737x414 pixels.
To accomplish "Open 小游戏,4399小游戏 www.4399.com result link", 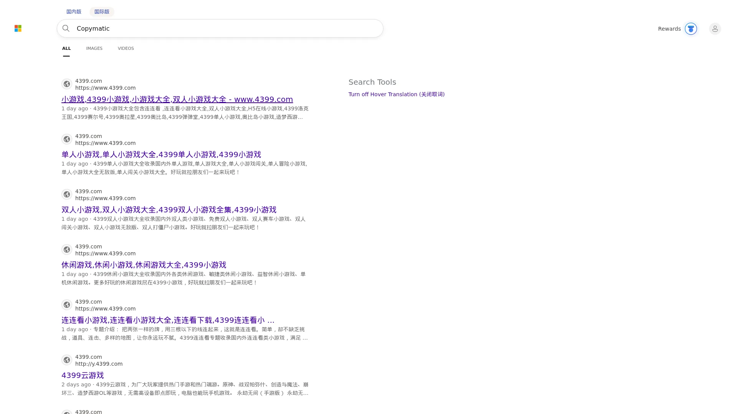I will pos(177,99).
